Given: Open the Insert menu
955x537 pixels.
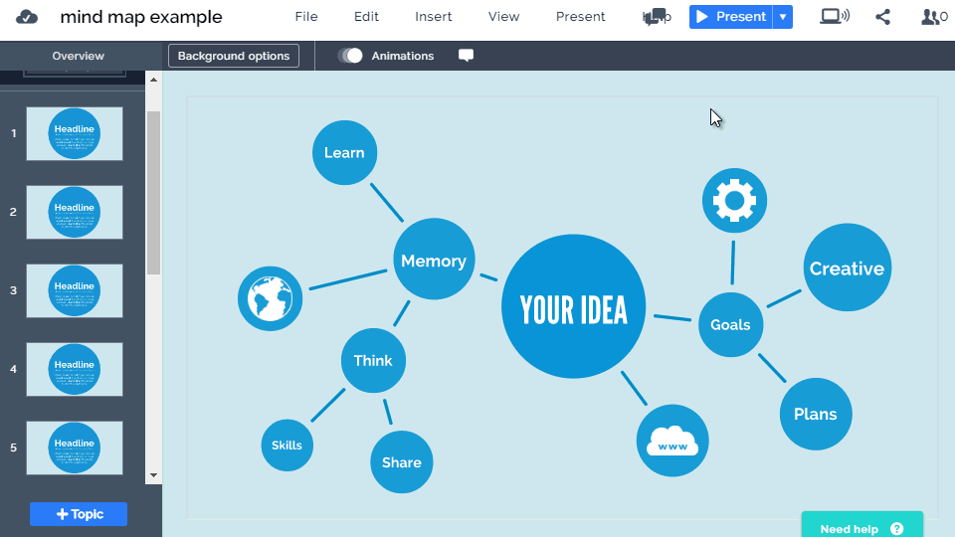Looking at the screenshot, I should click(x=433, y=17).
